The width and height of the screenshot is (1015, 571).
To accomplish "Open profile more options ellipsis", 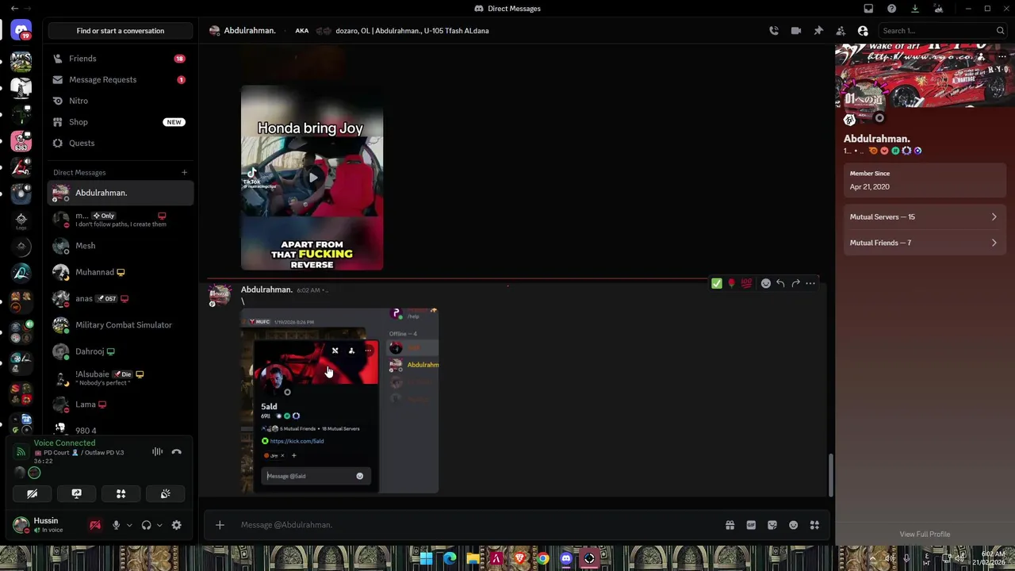I will pos(1002,57).
